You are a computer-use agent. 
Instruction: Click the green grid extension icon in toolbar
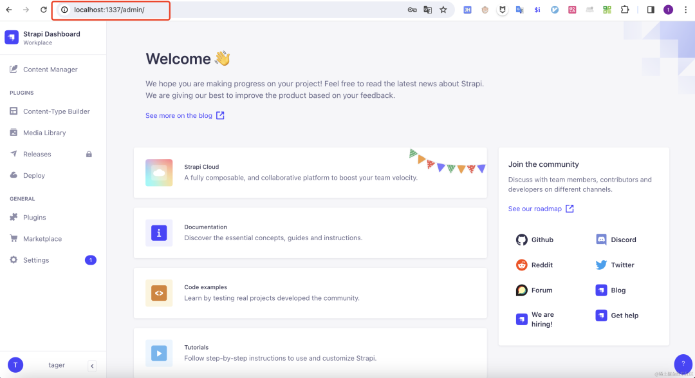[x=607, y=10]
